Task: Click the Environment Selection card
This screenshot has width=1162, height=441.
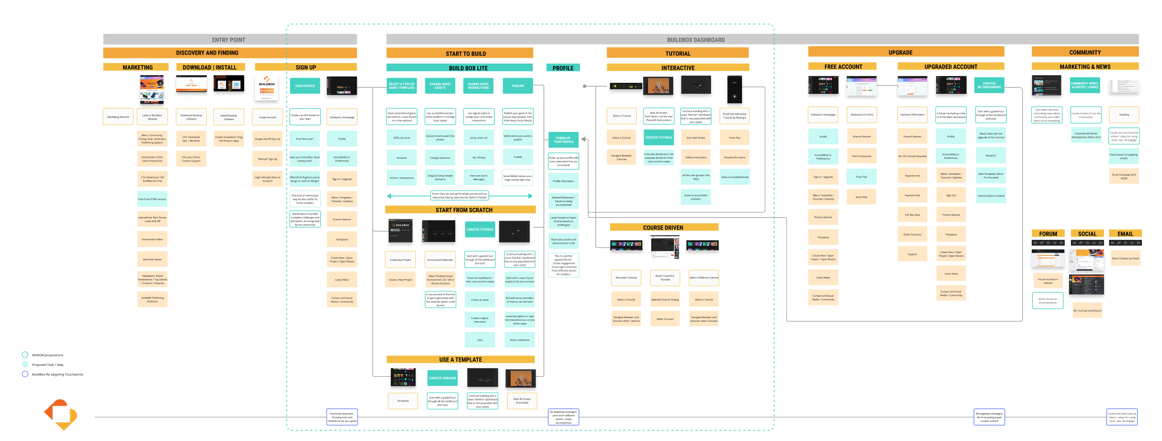Action: tap(440, 259)
